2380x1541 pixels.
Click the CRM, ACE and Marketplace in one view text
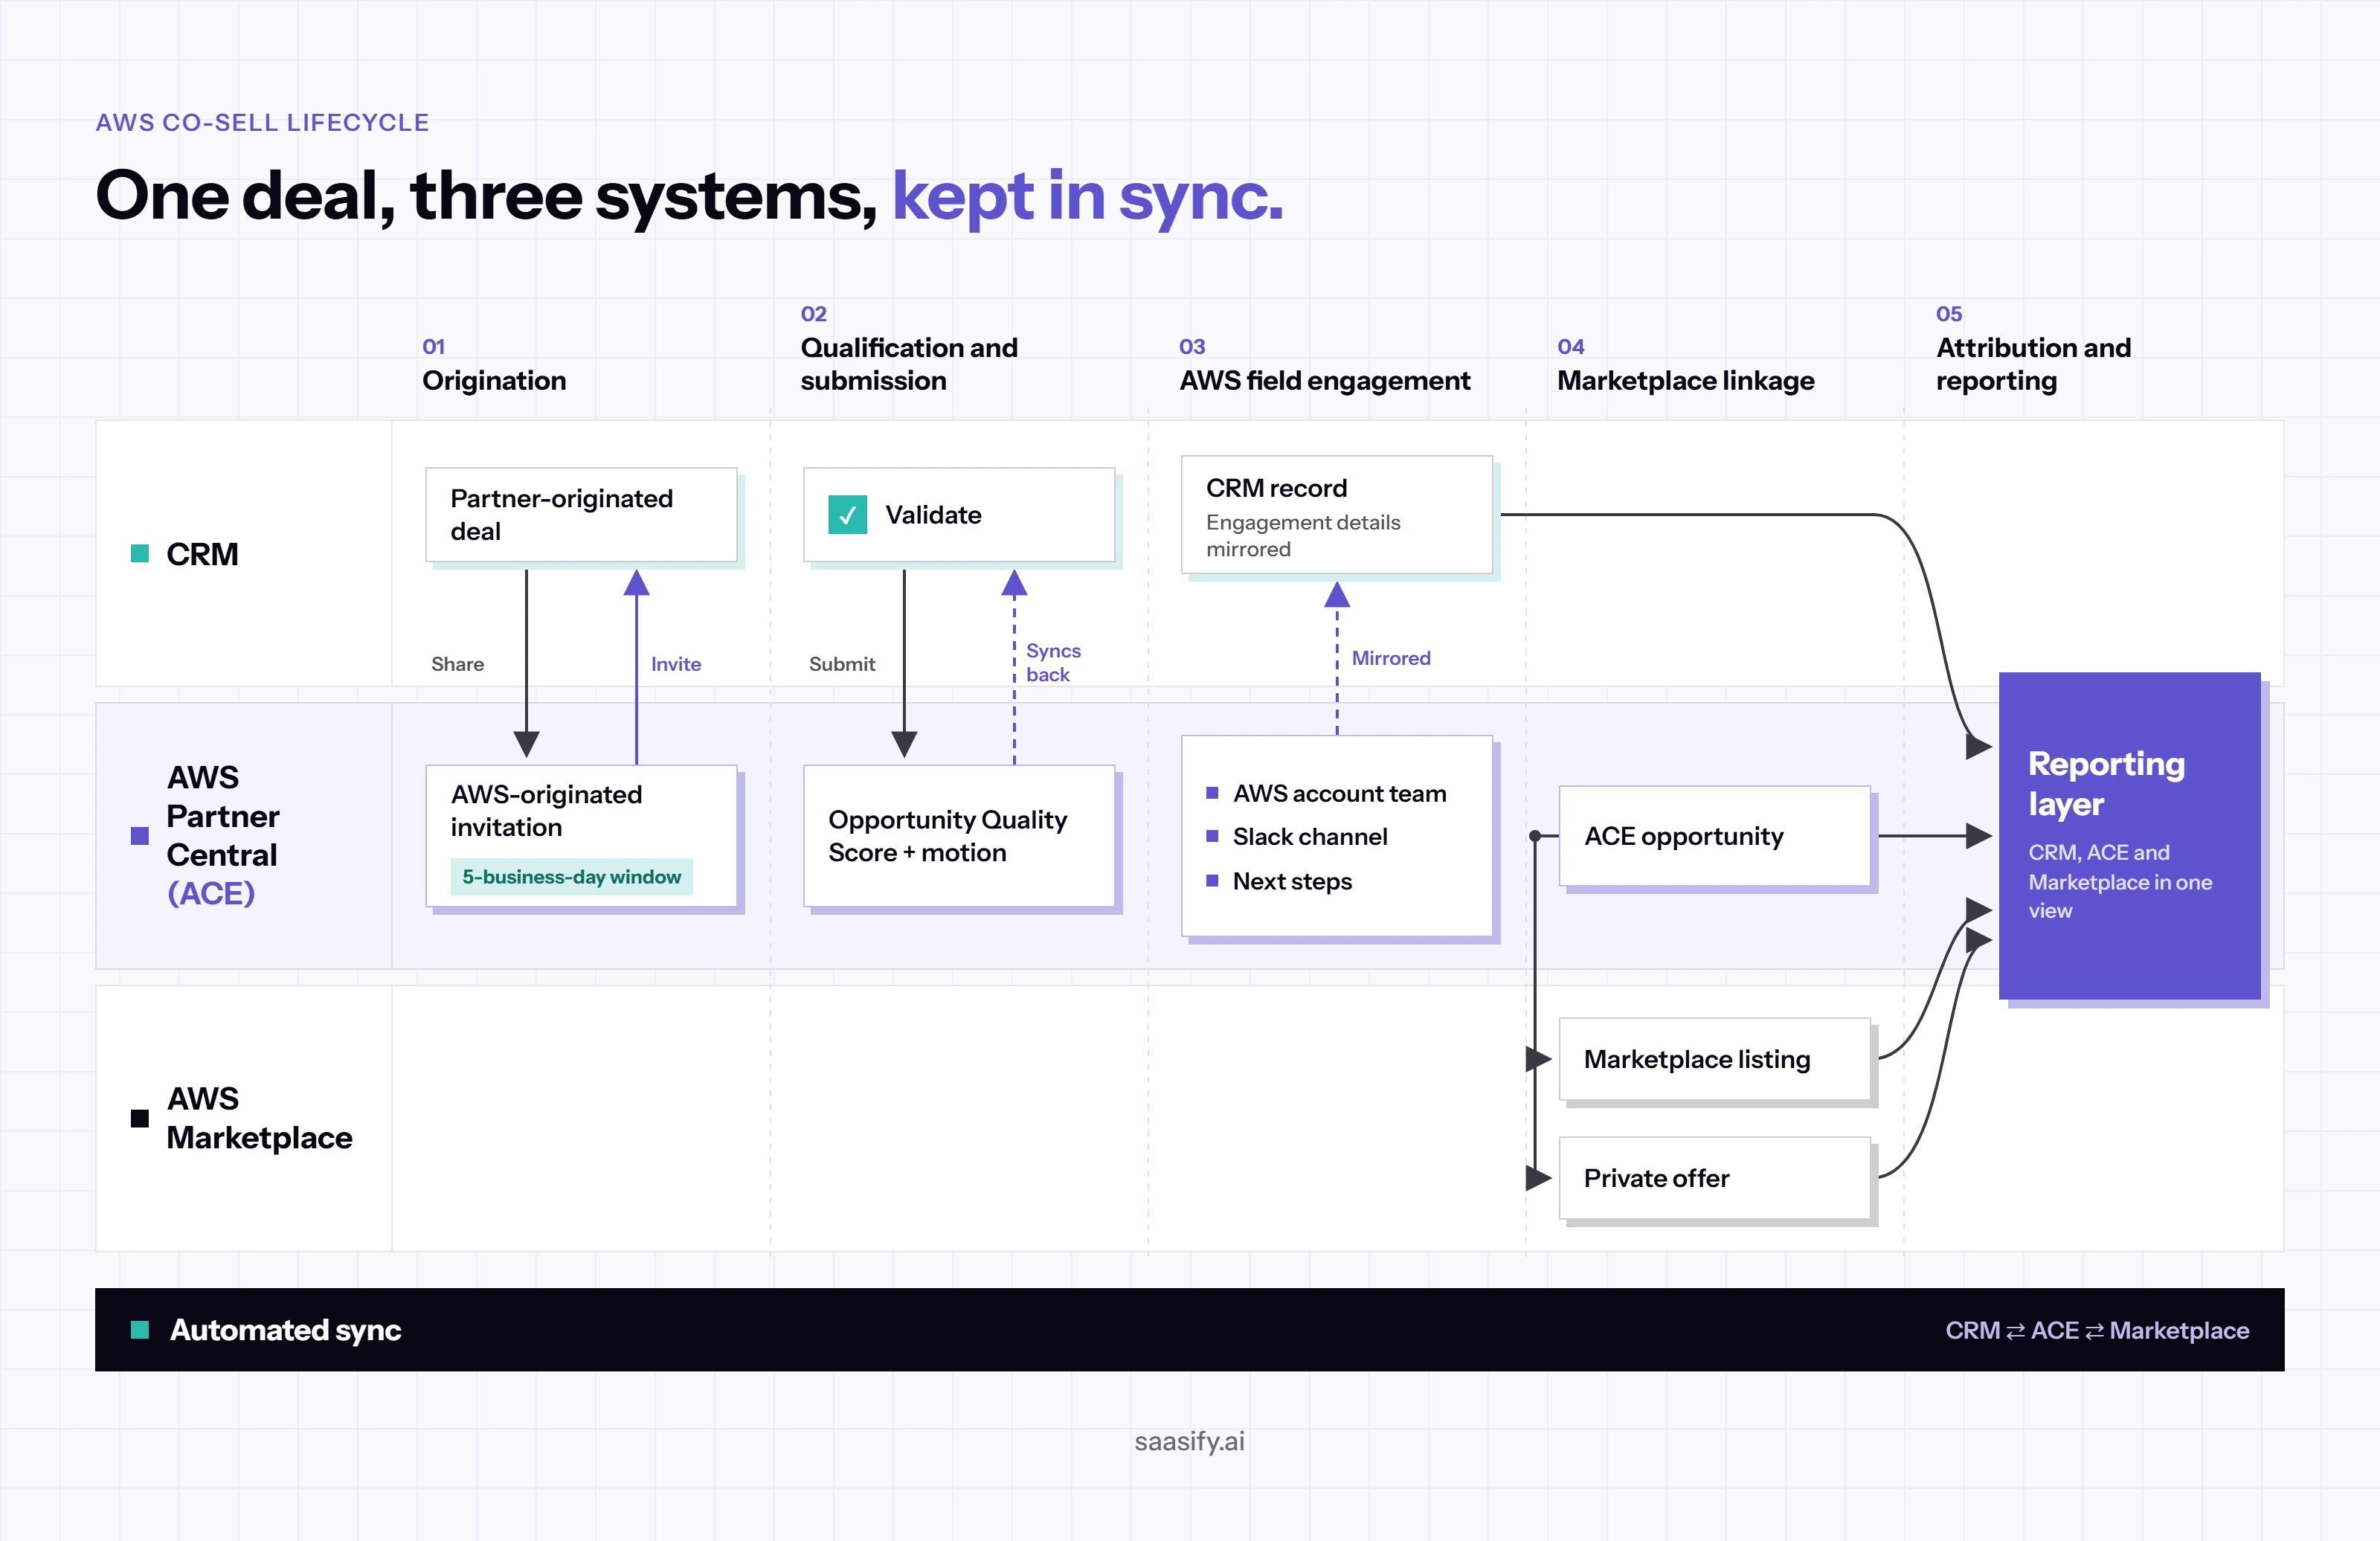pos(2120,881)
